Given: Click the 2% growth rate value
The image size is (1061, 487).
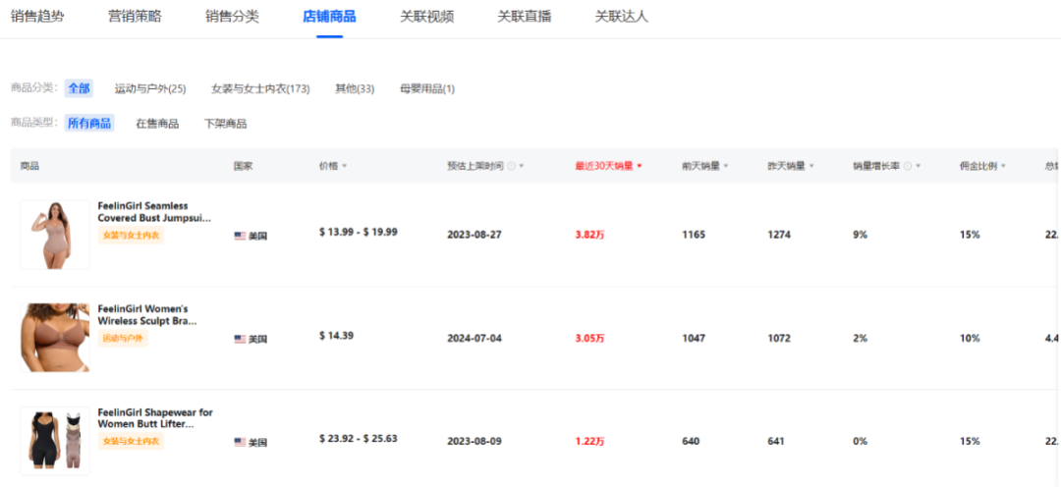Looking at the screenshot, I should coord(860,338).
